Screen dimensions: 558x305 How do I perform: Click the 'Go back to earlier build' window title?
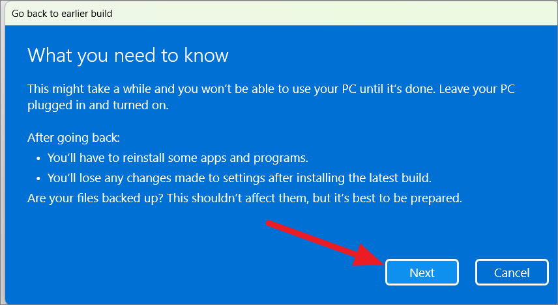[62, 14]
